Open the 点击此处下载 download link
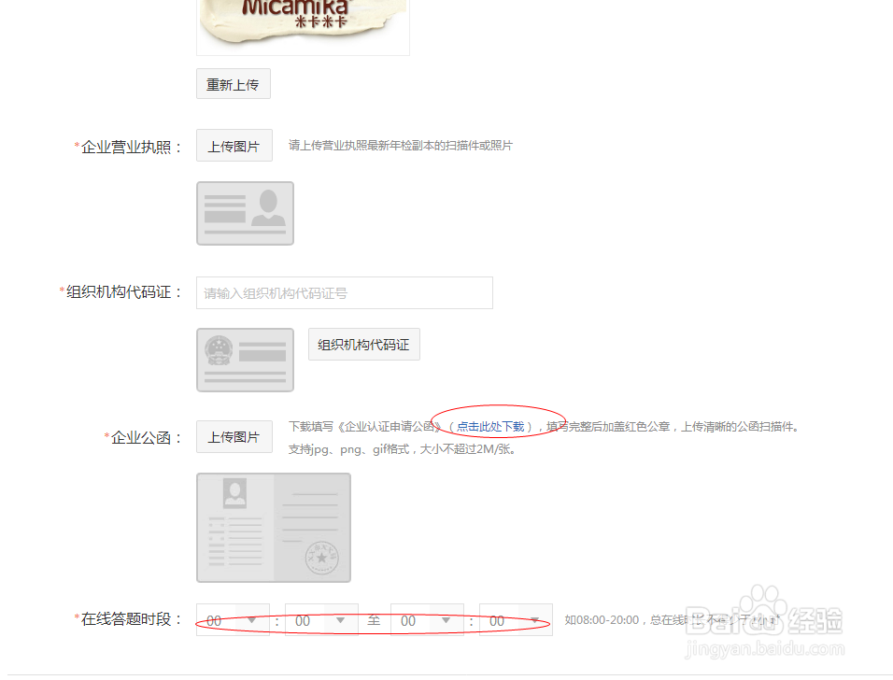893x680 pixels. (x=490, y=427)
